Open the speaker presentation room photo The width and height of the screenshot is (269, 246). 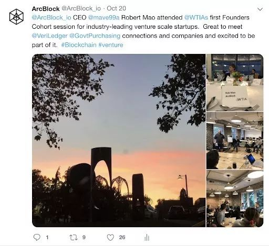point(235,141)
